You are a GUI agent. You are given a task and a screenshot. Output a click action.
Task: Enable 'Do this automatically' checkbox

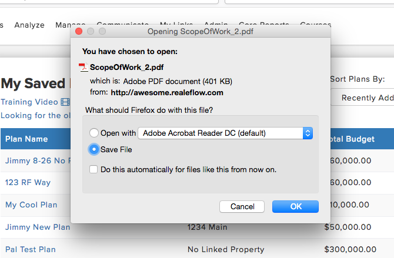(x=94, y=170)
